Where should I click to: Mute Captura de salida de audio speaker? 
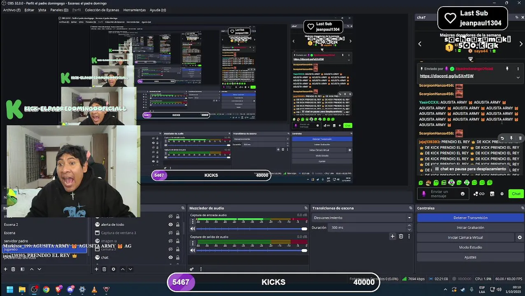click(192, 250)
